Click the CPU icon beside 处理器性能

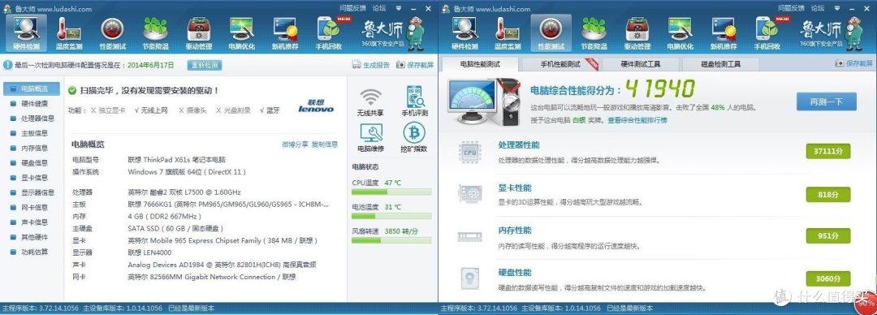(x=469, y=152)
